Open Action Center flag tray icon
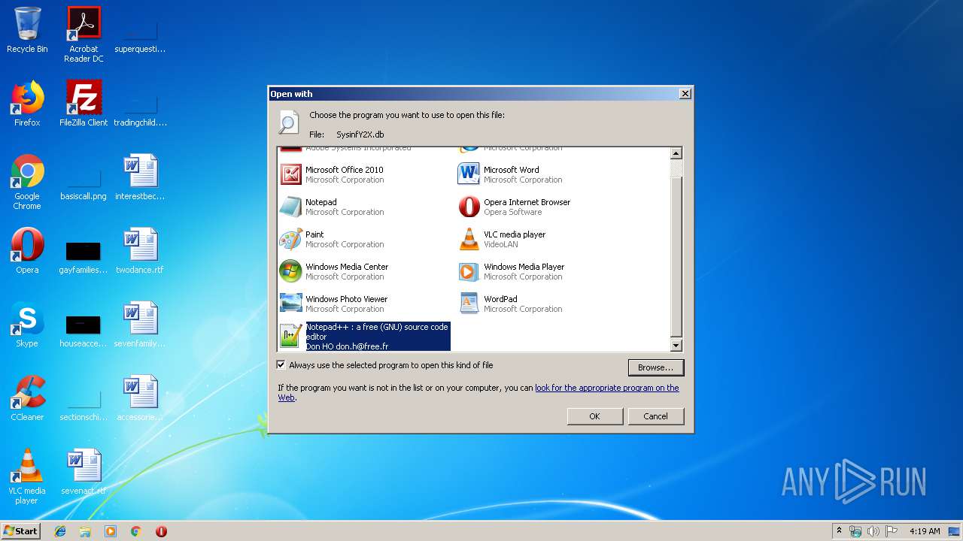Screen dimensions: 963x541 pyautogui.click(x=892, y=531)
